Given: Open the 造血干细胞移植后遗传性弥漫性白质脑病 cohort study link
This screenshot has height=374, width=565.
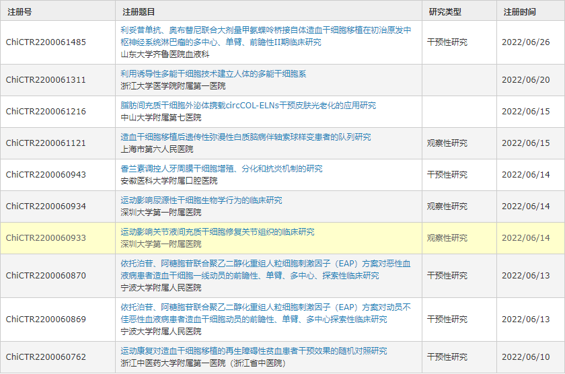Looking at the screenshot, I should 246,137.
